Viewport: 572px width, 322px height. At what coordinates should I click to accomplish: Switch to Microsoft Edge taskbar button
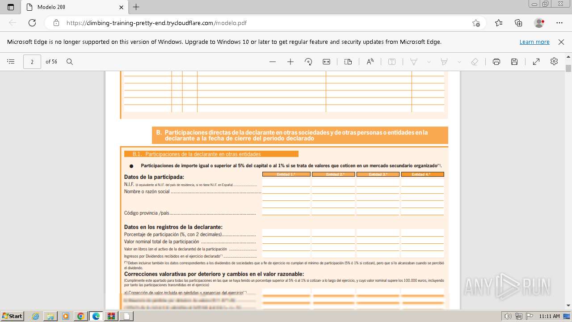tap(96, 316)
